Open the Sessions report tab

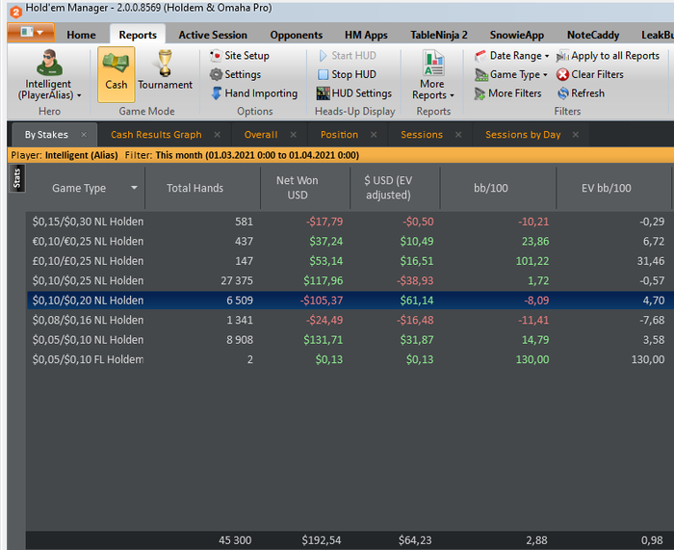pos(422,135)
